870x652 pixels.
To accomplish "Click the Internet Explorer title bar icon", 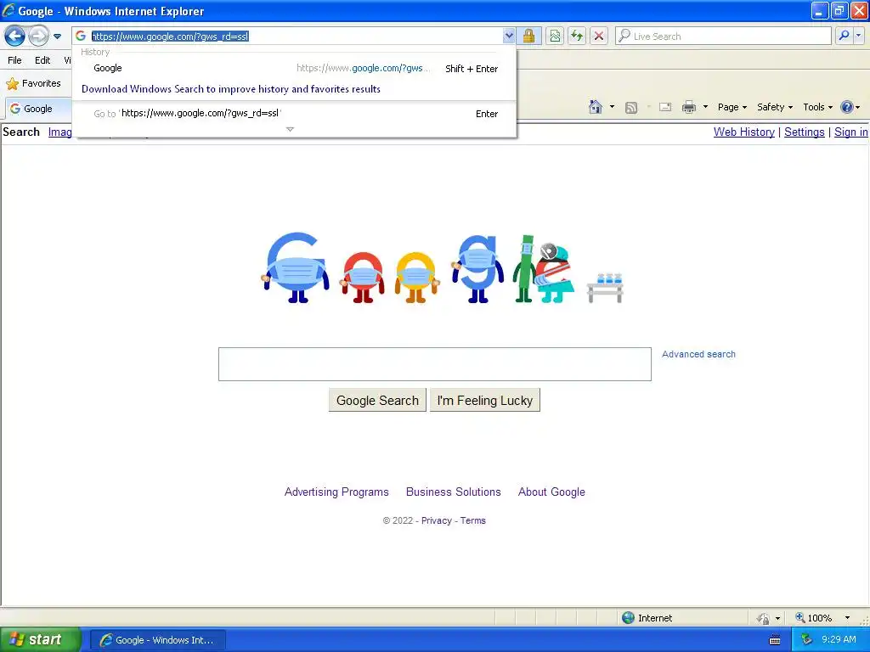I will click(x=8, y=10).
